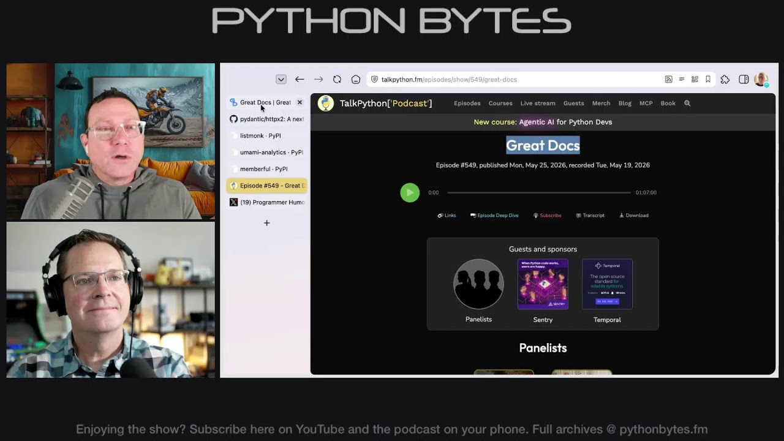
Task: Go back to the previous page
Action: click(x=300, y=79)
